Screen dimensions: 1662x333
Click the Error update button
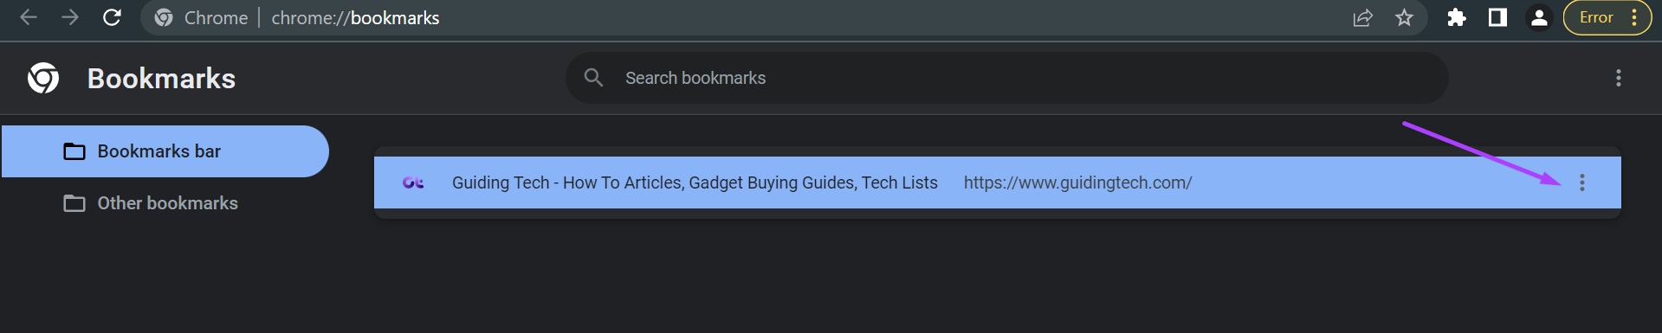1596,17
